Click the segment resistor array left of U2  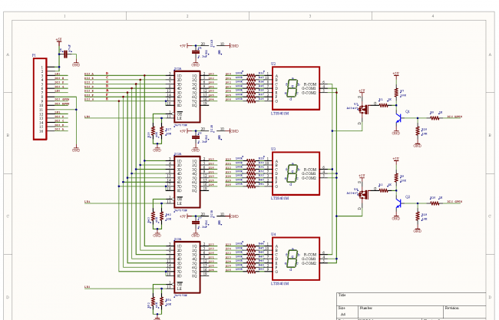tap(251, 88)
